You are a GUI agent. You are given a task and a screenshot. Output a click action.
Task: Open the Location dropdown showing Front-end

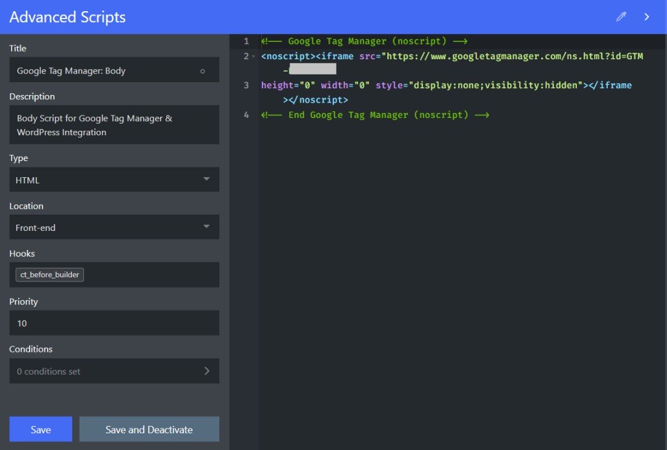[114, 227]
